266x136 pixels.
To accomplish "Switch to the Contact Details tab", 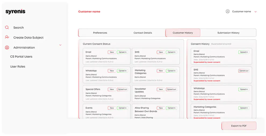I will (143, 33).
